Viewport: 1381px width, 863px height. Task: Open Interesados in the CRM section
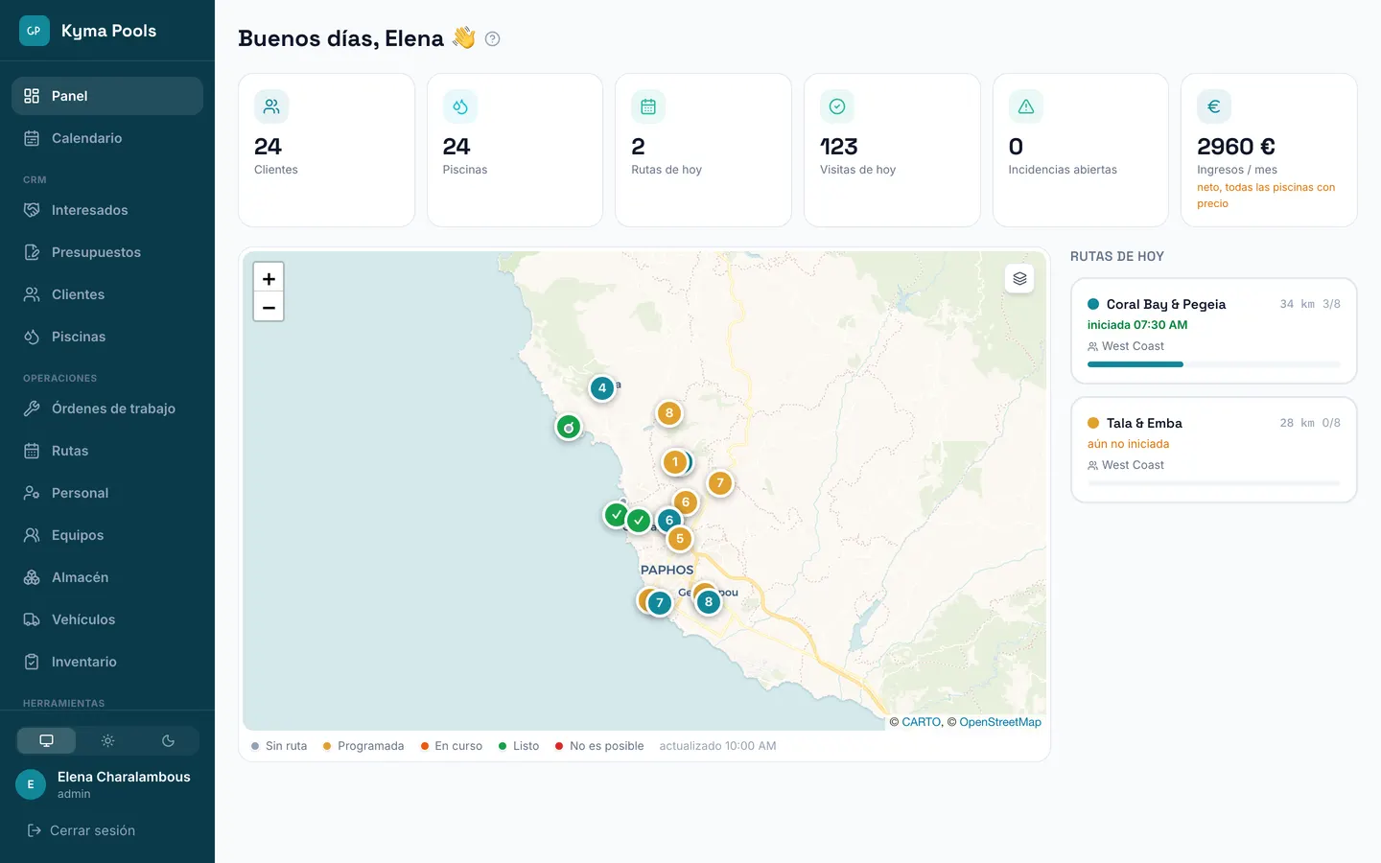coord(107,210)
